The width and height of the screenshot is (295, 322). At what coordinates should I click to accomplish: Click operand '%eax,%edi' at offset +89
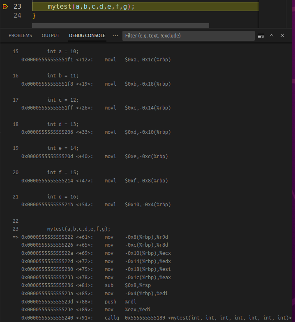[138, 310]
